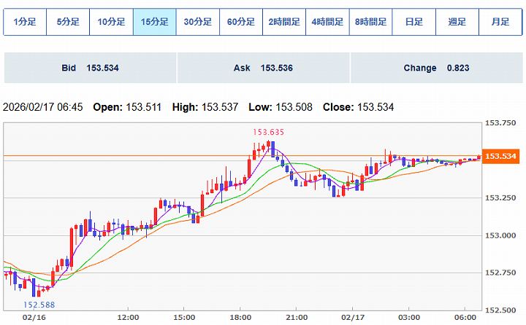
Task: Click the 153.635 high price label
Action: [x=268, y=132]
